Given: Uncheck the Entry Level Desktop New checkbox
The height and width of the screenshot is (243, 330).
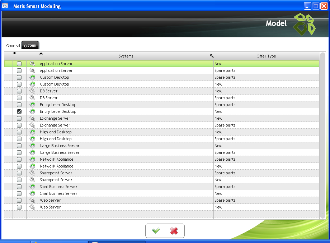Looking at the screenshot, I should [19, 111].
